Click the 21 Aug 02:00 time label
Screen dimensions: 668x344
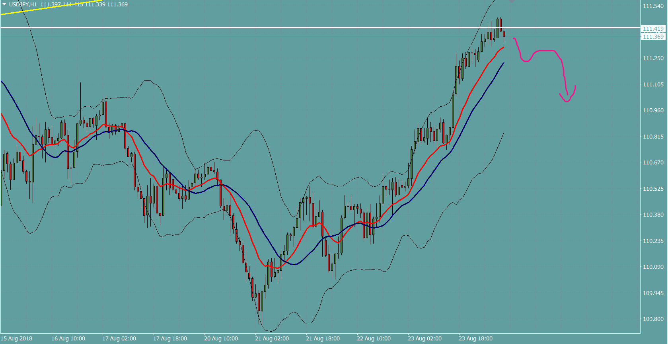272,338
